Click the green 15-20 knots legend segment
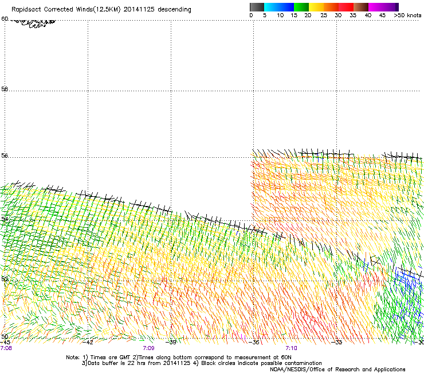This screenshot has height=373, width=424. tap(301, 7)
